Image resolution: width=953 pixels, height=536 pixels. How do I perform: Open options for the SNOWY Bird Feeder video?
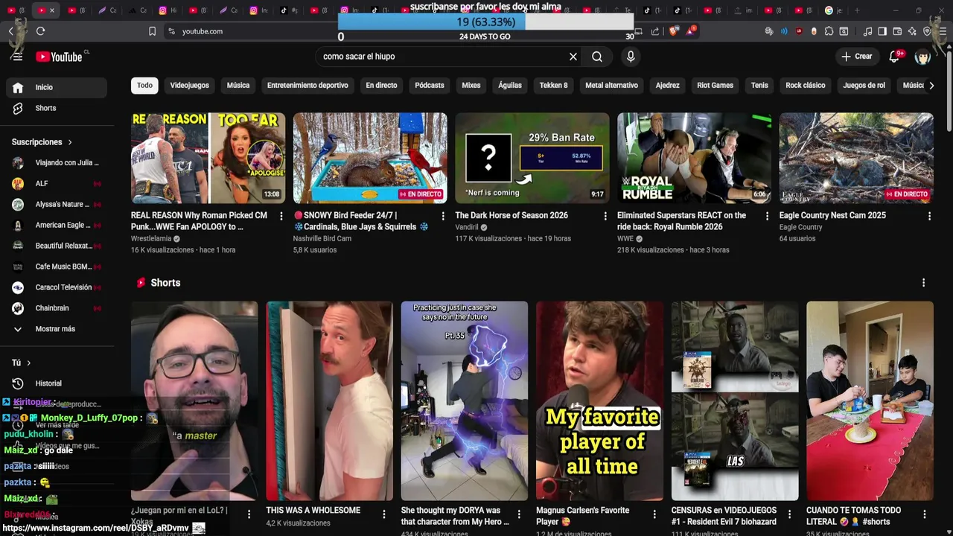[x=443, y=216]
